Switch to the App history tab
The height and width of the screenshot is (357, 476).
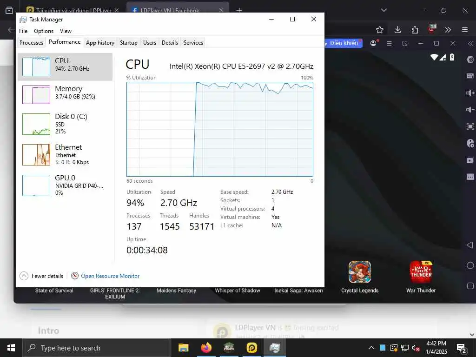pyautogui.click(x=100, y=42)
